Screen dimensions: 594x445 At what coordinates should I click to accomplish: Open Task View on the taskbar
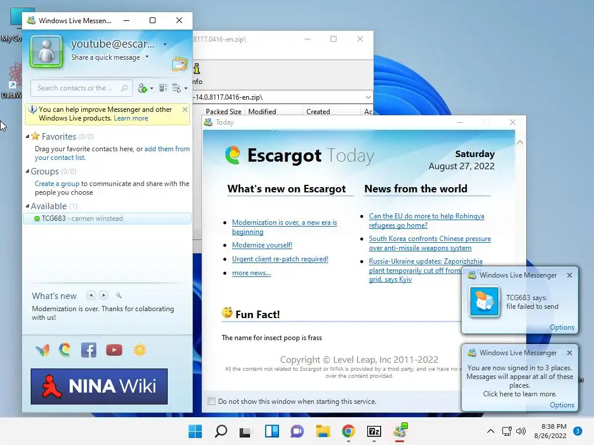(x=245, y=431)
